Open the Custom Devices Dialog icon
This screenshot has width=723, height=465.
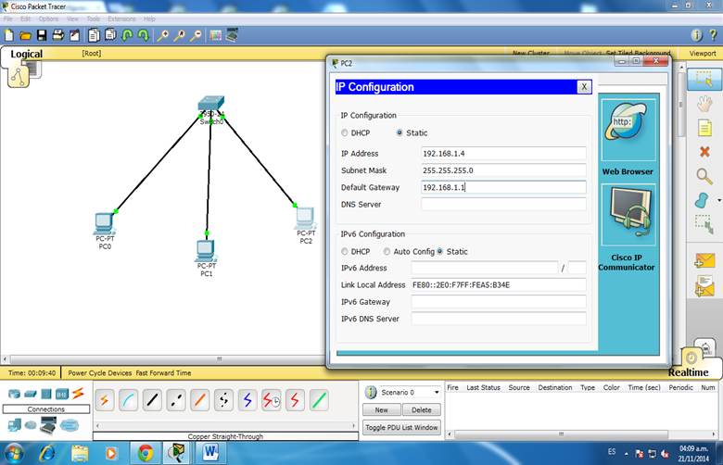click(x=232, y=35)
